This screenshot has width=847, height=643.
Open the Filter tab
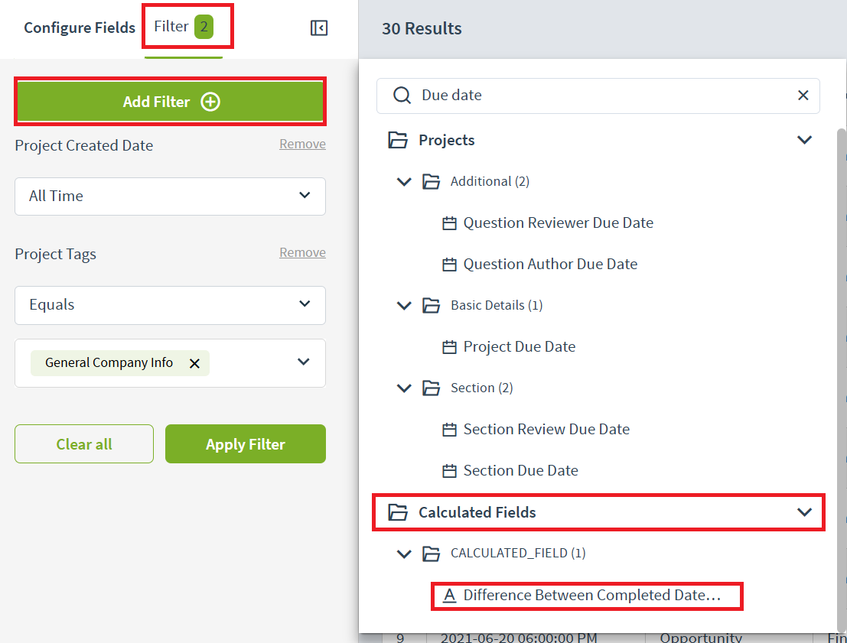(x=183, y=28)
